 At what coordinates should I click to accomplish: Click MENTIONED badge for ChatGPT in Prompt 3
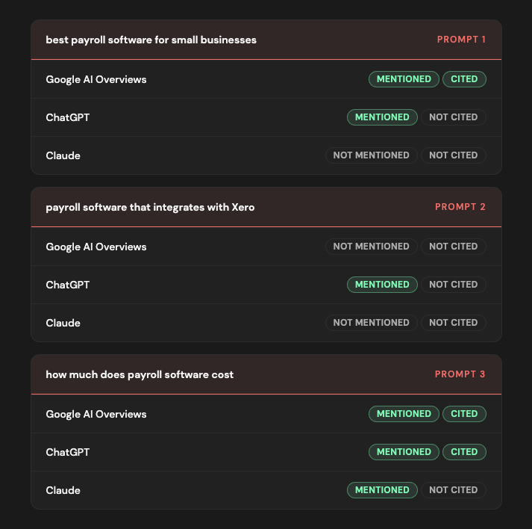pos(404,452)
